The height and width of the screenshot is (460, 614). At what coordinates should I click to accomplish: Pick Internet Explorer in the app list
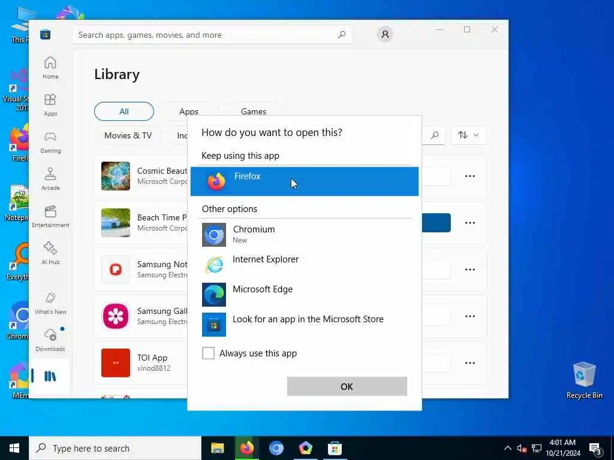click(x=304, y=264)
